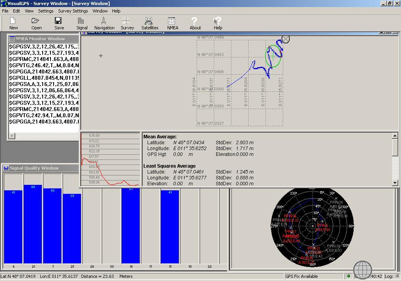Click the Mean Average heading
Image resolution: width=401 pixels, height=281 pixels.
[160, 137]
